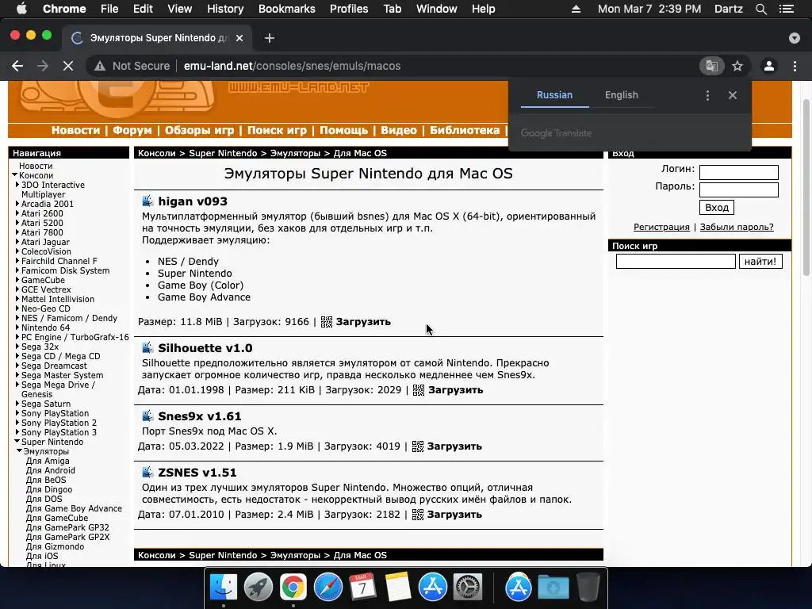Open Calendar from the dock
The width and height of the screenshot is (812, 609).
pos(362,588)
